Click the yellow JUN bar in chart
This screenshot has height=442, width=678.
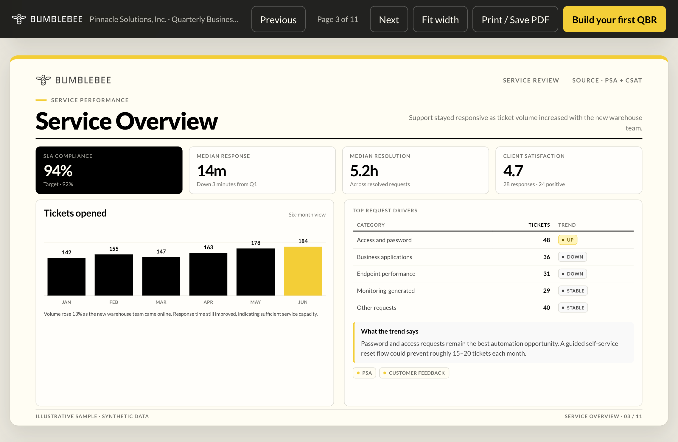point(303,271)
